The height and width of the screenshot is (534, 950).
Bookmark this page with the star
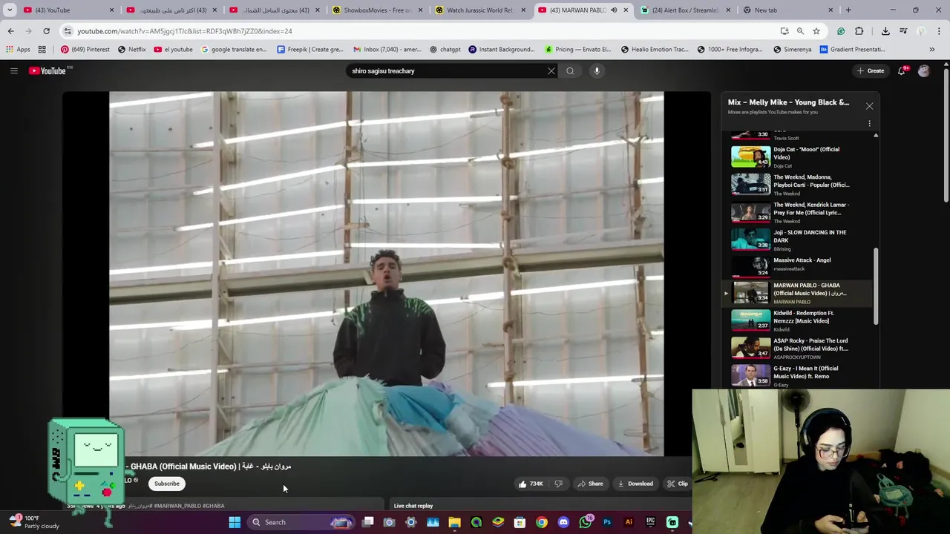click(x=816, y=31)
